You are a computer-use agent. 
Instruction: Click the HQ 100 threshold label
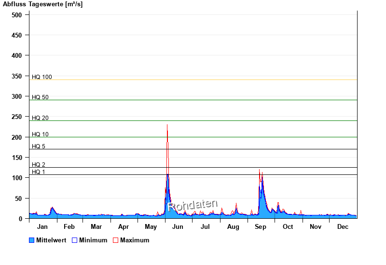[41, 77]
